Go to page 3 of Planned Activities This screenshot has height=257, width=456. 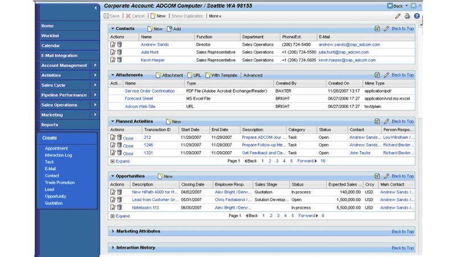coord(276,161)
